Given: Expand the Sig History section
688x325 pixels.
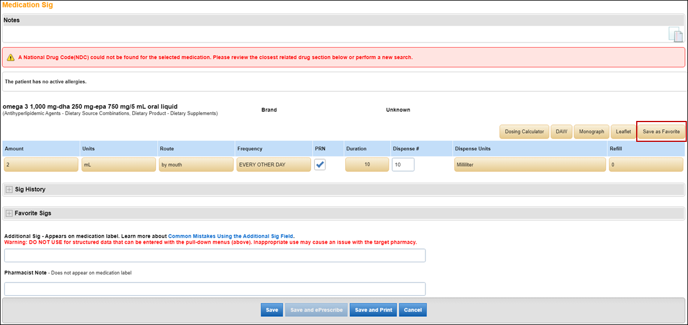Looking at the screenshot, I should point(9,190).
